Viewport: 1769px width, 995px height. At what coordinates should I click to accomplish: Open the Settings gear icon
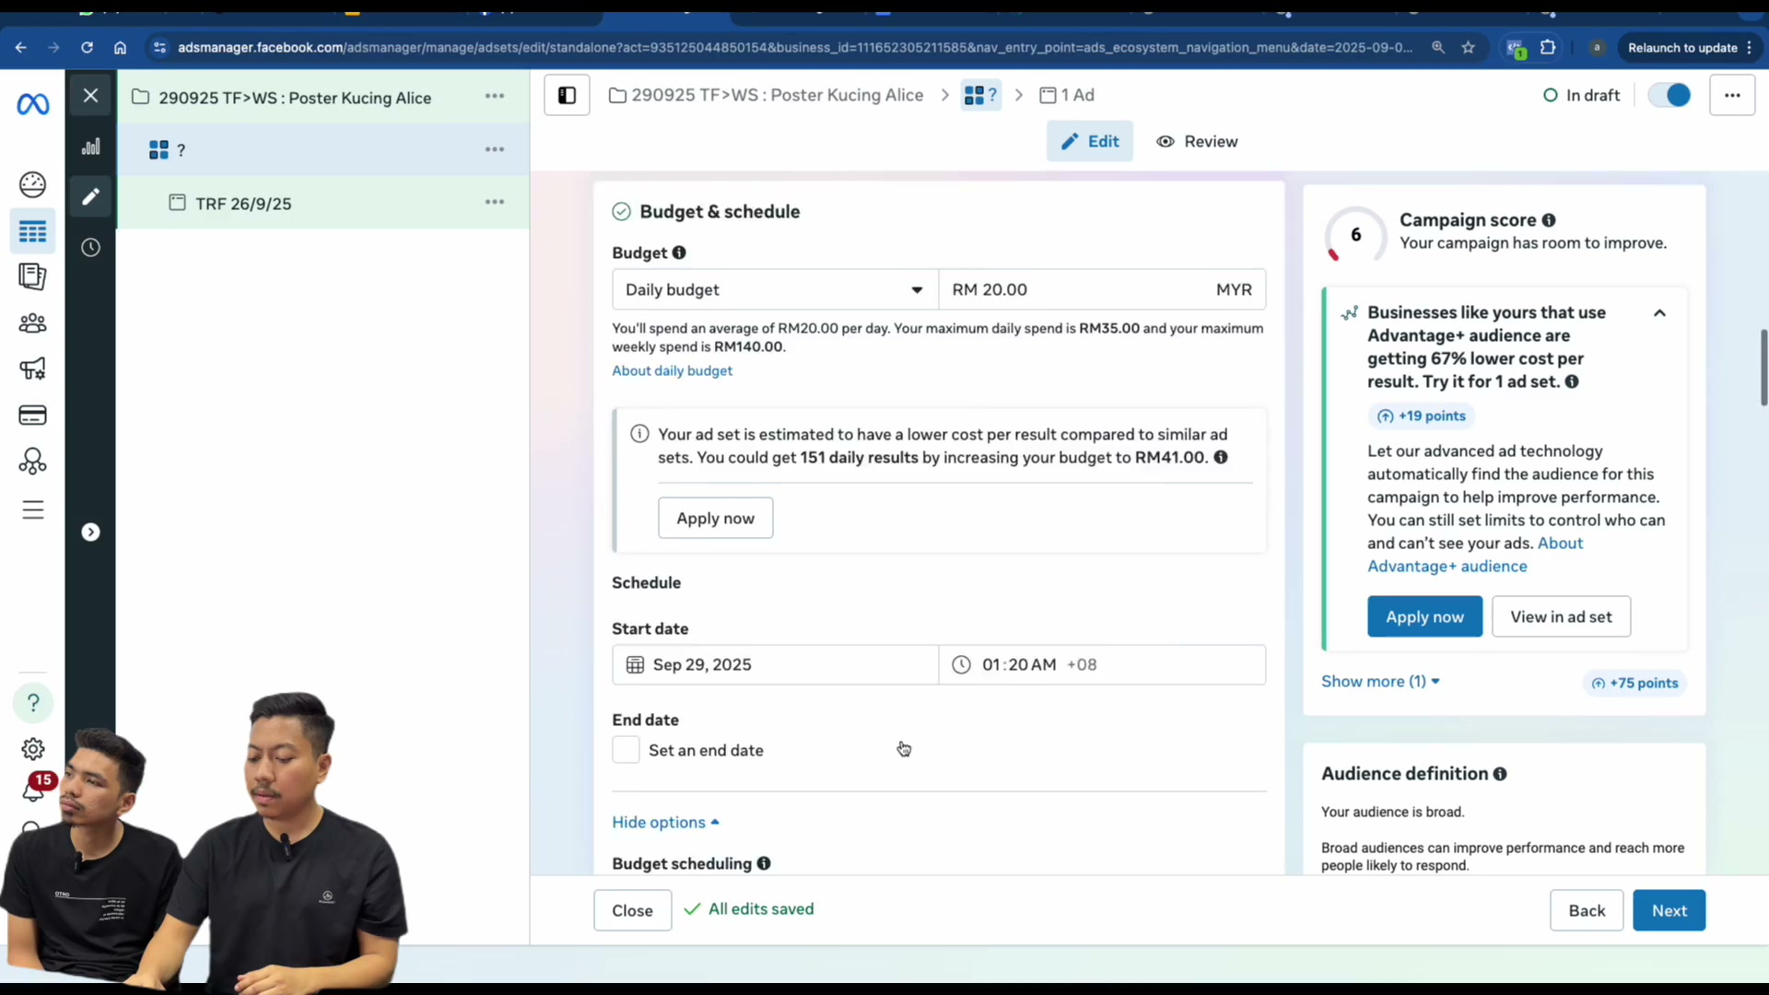coord(32,749)
